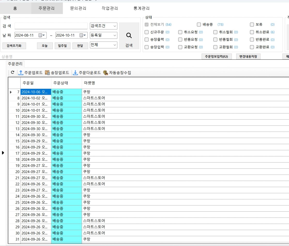This screenshot has width=289, height=246.
Task: Click the 검색 keyword input field
Action: (51, 26)
